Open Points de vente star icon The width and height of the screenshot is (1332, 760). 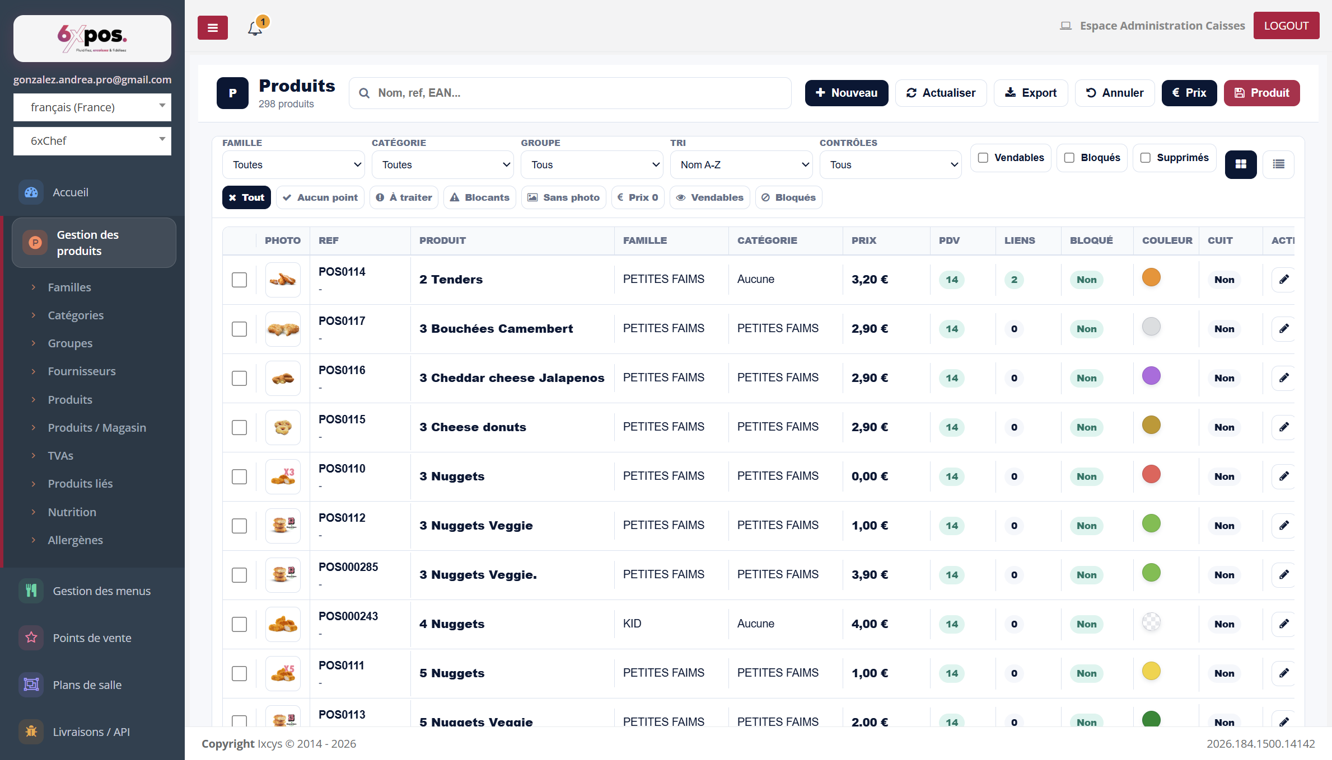tap(31, 638)
